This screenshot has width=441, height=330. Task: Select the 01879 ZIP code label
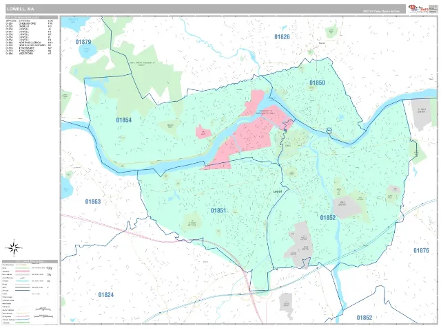[83, 42]
